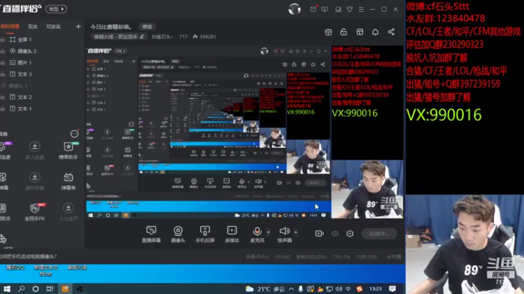This screenshot has height=294, width=524.
Task: Toggle lock on the 文本 2 source
Action: click(x=3, y=97)
